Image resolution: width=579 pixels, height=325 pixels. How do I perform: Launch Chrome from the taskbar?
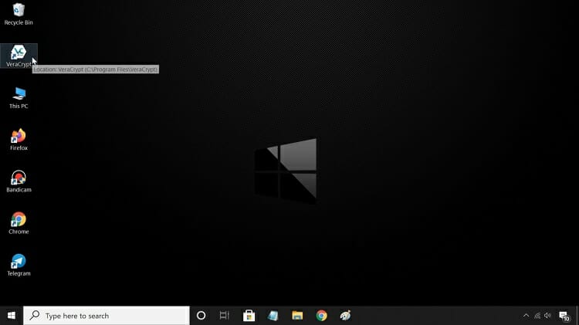coord(321,316)
